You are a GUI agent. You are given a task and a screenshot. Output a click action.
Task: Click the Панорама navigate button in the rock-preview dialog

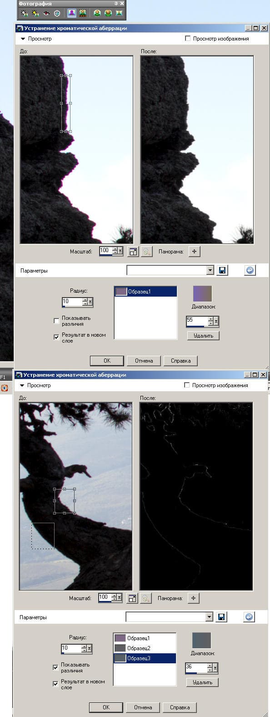pos(194,251)
